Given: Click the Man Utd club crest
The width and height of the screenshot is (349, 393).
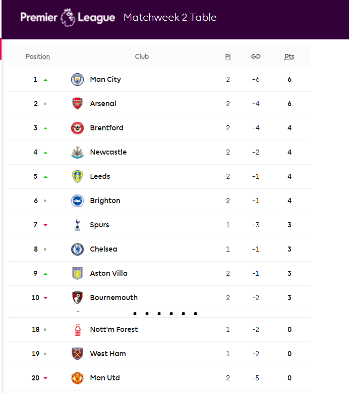Looking at the screenshot, I should (77, 378).
